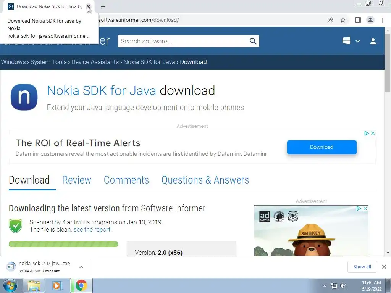The width and height of the screenshot is (391, 293).
Task: Open Nokia SDK for Java breadcrumb
Action: coord(149,62)
